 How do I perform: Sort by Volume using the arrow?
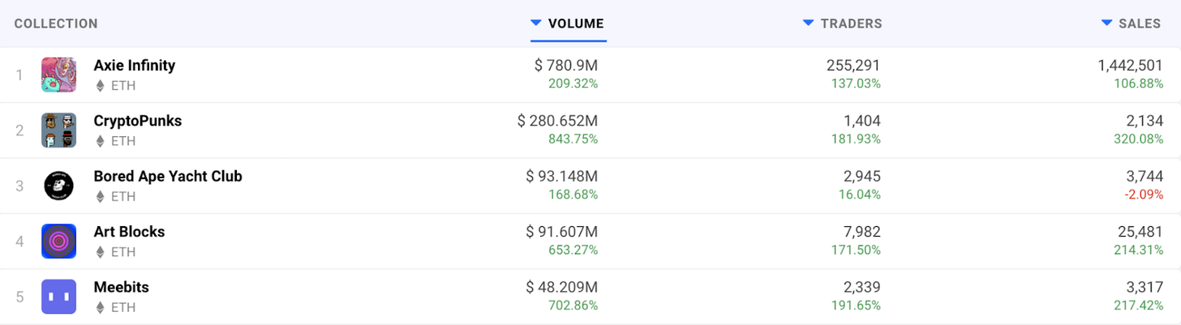(x=535, y=23)
